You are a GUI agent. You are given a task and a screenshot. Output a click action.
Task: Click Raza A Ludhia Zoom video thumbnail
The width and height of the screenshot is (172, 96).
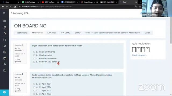click(157, 8)
